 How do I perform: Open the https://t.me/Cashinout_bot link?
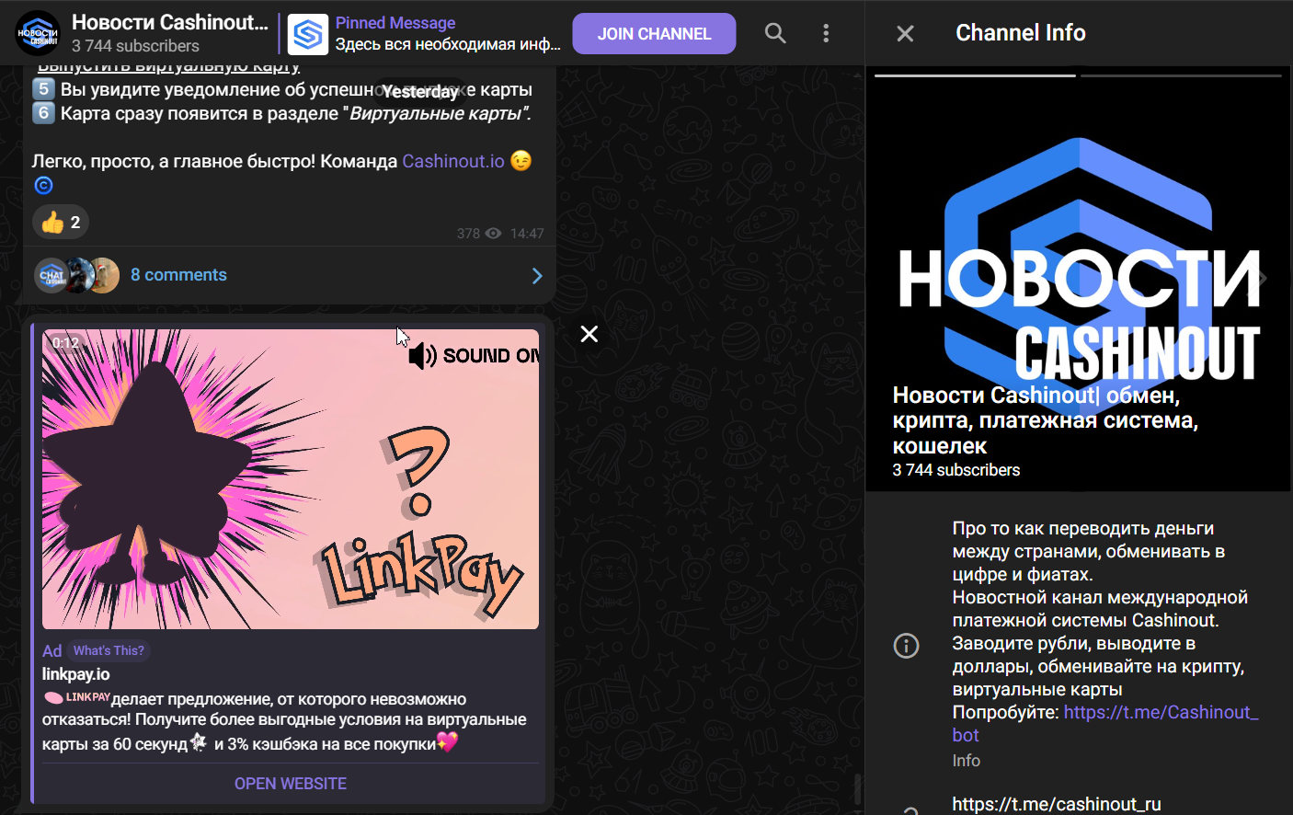1105,723
